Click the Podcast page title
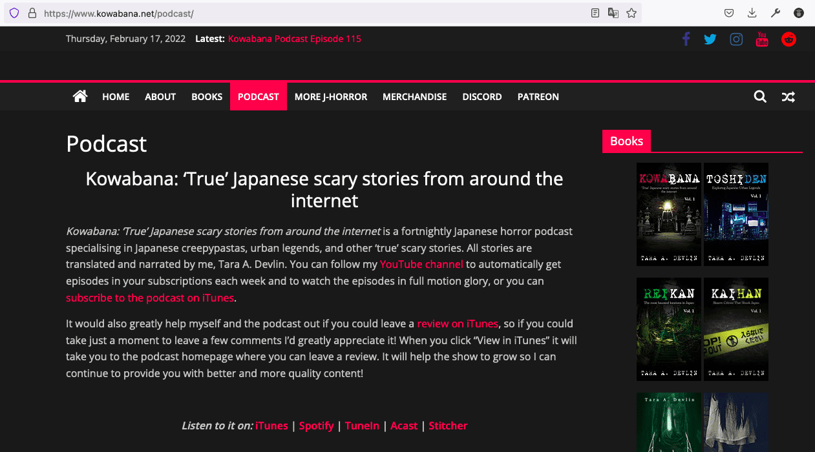The height and width of the screenshot is (452, 815). pos(107,143)
